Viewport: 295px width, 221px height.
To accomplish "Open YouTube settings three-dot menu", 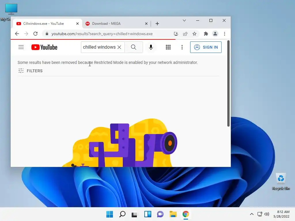I will (x=182, y=47).
